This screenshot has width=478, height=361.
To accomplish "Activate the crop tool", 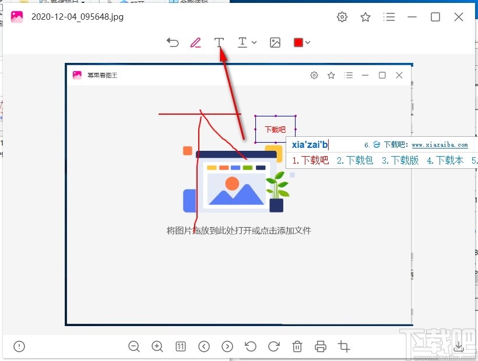I will pyautogui.click(x=344, y=346).
